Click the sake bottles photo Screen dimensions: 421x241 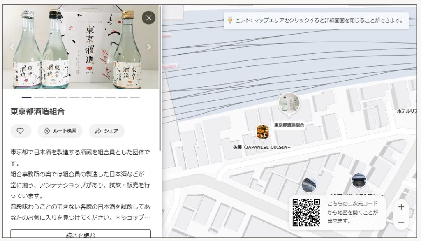click(81, 47)
